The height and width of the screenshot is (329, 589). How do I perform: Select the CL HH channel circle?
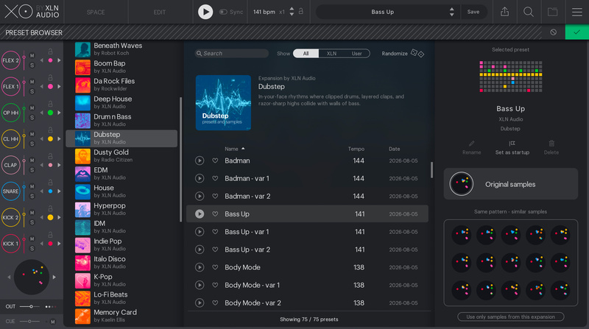(10, 139)
